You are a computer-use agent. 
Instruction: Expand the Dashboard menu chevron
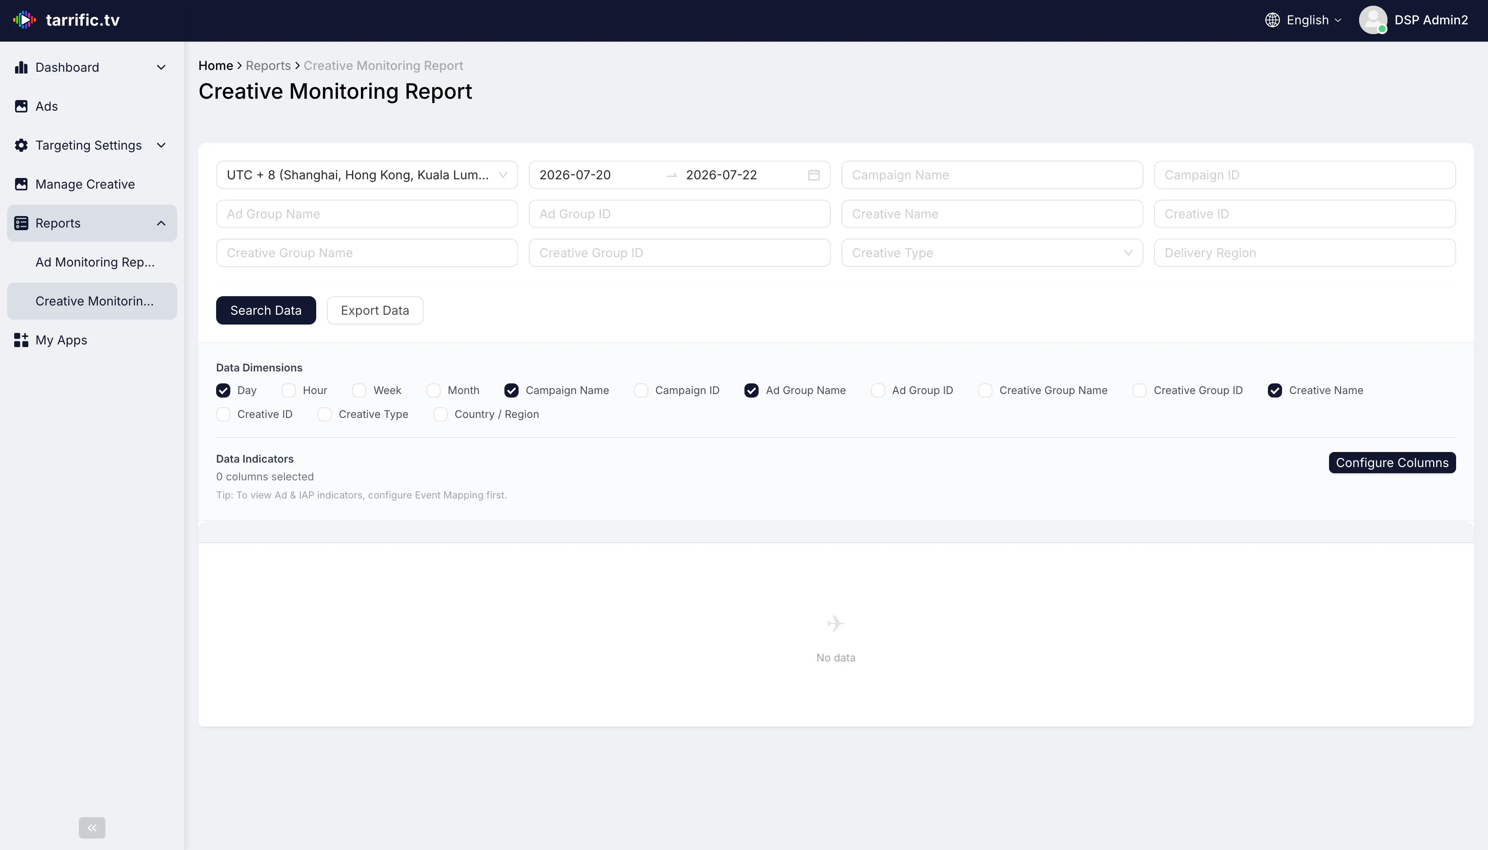(161, 67)
